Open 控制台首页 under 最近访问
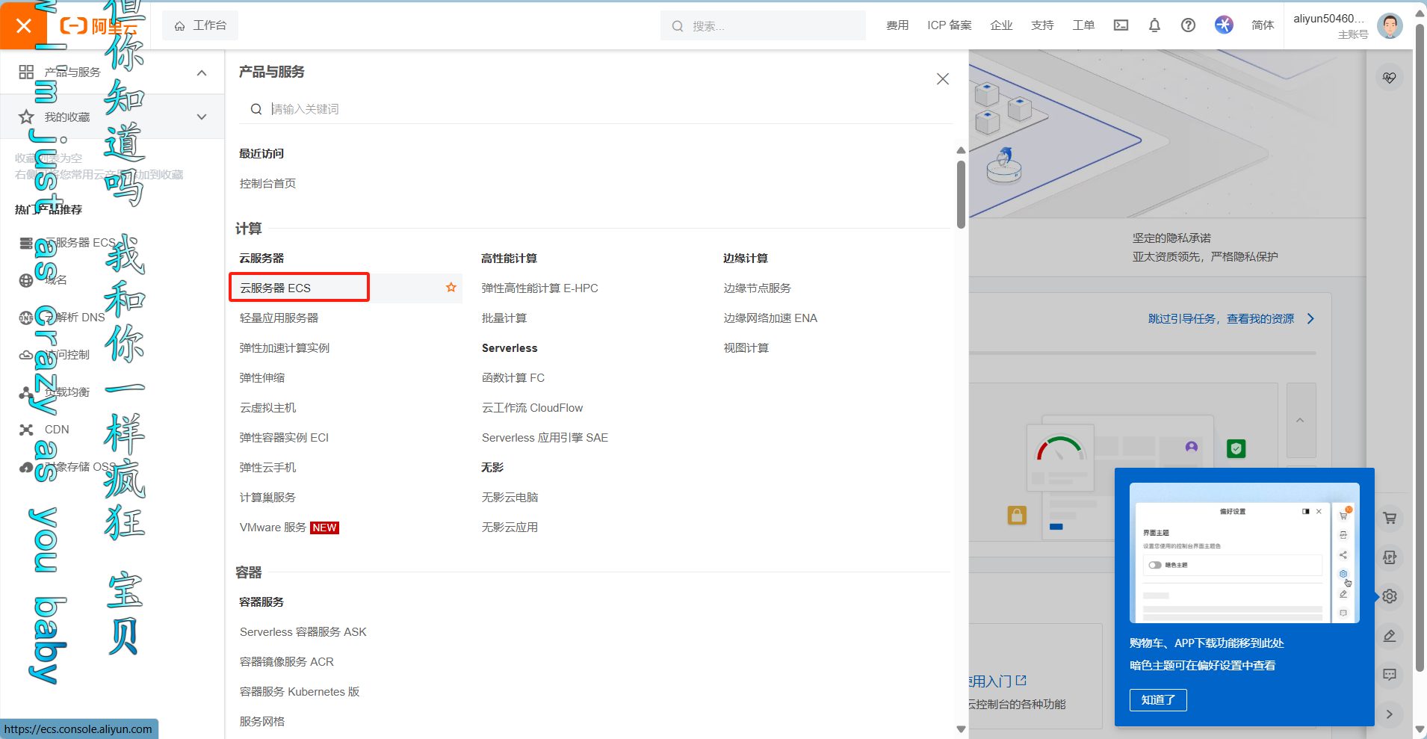Image resolution: width=1427 pixels, height=739 pixels. 267,184
